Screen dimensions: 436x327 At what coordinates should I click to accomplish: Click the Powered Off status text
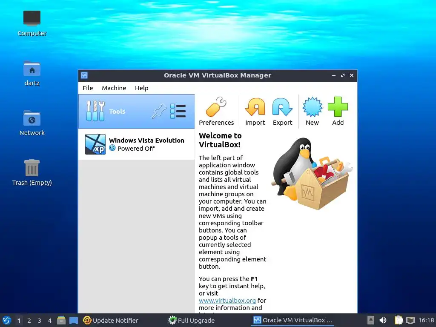[136, 149]
